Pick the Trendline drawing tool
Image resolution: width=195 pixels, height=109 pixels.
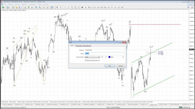68,7
